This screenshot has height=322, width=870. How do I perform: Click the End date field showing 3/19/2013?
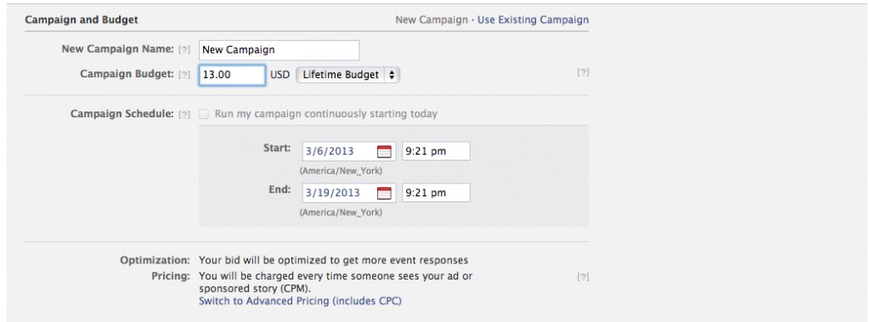point(349,193)
